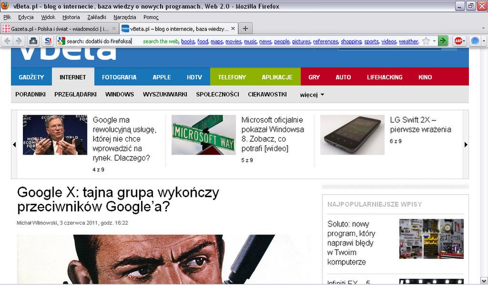Image resolution: width=488 pixels, height=285 pixels.
Task: Click the 'sports' search link
Action: pyautogui.click(x=371, y=41)
